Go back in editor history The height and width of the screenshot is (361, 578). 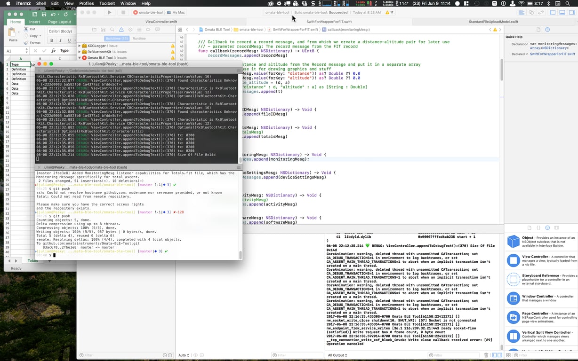pos(187,30)
